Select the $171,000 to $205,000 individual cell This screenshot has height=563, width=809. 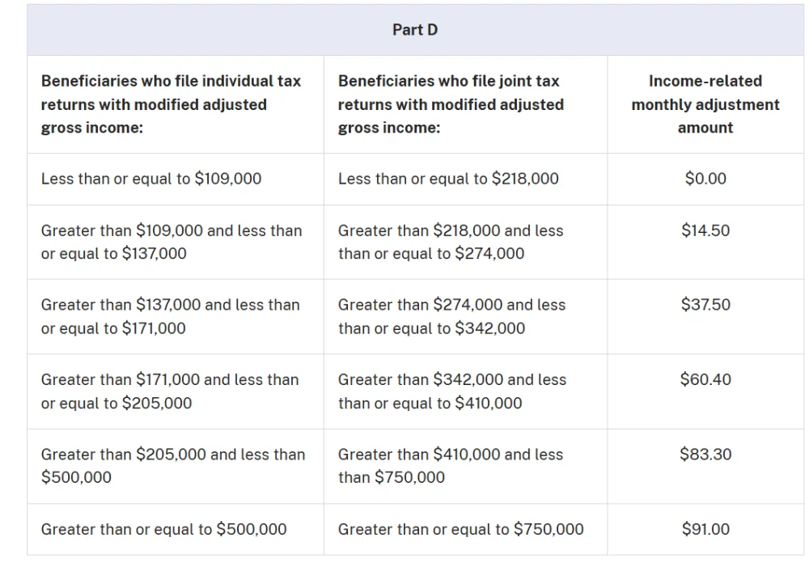click(170, 391)
